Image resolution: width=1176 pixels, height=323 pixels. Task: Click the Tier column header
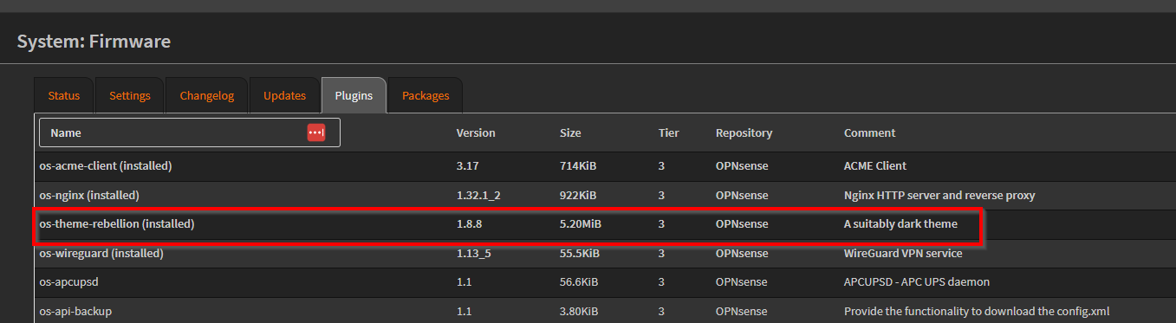click(669, 133)
